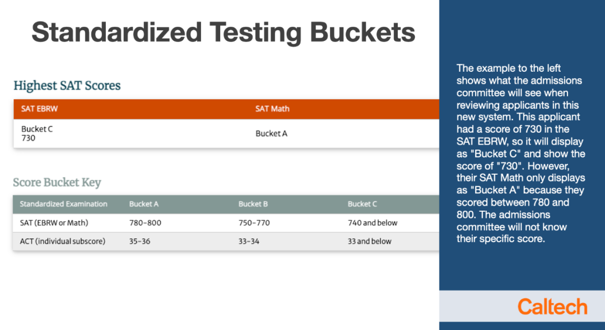This screenshot has height=330, width=605.
Task: Select the Bucket A key column header
Action: pos(143,204)
